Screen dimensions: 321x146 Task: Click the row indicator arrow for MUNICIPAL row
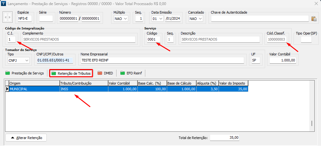pyautogui.click(x=7, y=89)
